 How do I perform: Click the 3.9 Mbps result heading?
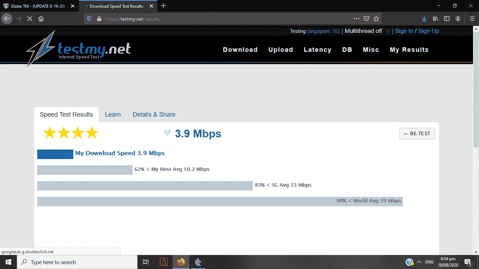point(198,134)
